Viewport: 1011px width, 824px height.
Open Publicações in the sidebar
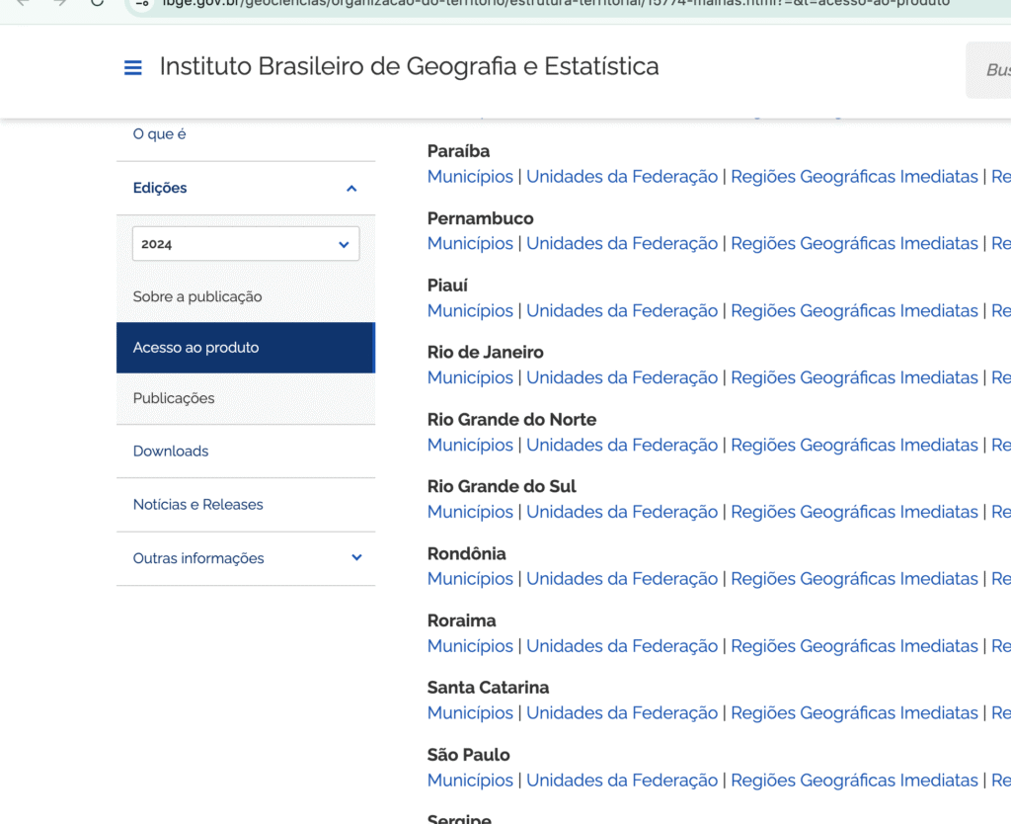click(174, 398)
